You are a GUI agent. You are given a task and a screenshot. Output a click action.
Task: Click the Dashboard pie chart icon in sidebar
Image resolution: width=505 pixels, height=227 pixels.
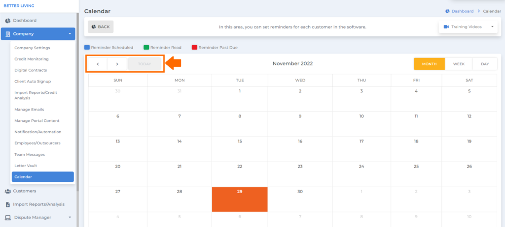(x=8, y=21)
